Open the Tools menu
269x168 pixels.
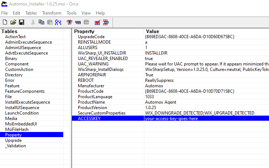coord(71,13)
